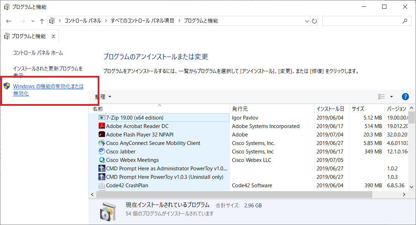Click the Cisco Jabber icon
The height and width of the screenshot is (225, 416).
click(x=102, y=152)
